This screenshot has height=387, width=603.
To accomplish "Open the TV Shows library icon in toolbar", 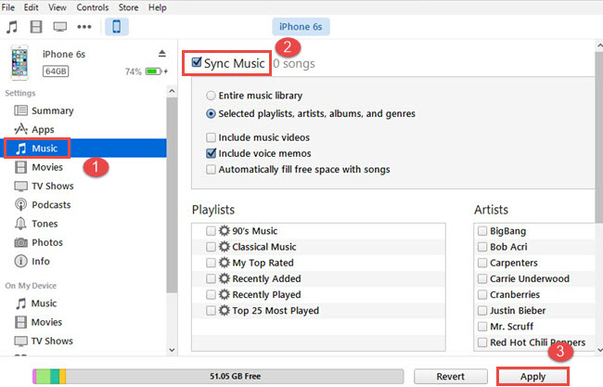I will tap(60, 27).
